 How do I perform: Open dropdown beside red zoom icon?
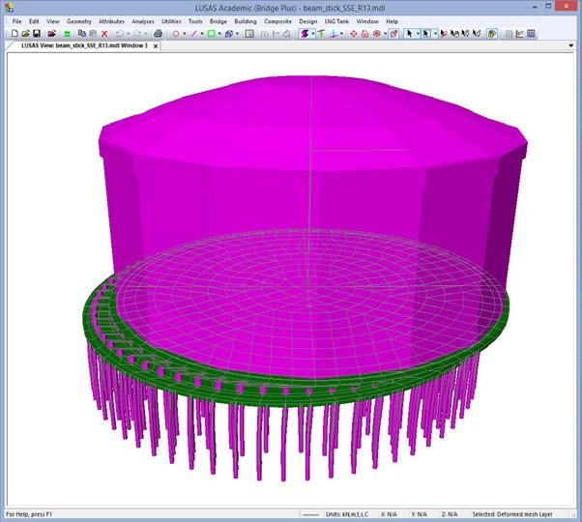point(385,34)
